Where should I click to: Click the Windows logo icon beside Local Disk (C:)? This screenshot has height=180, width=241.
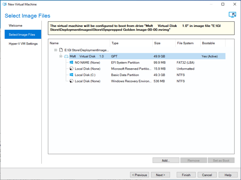point(71,75)
